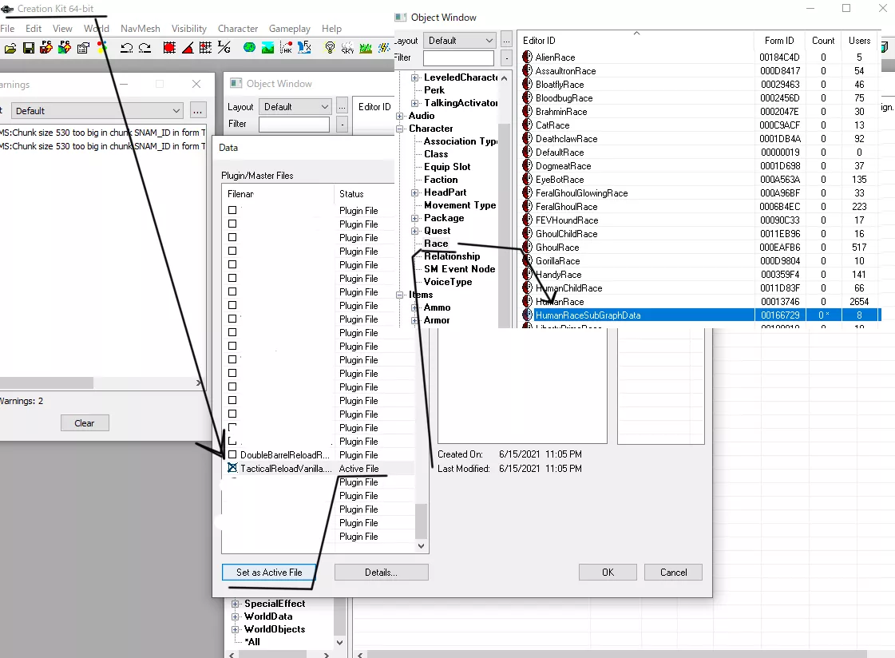Toggle the lightbulb toolbar icon
This screenshot has width=895, height=658.
[330, 48]
